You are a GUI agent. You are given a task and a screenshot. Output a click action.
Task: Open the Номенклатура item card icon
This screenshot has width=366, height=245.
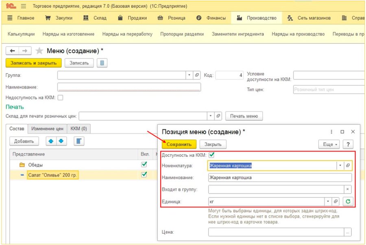pyautogui.click(x=348, y=165)
